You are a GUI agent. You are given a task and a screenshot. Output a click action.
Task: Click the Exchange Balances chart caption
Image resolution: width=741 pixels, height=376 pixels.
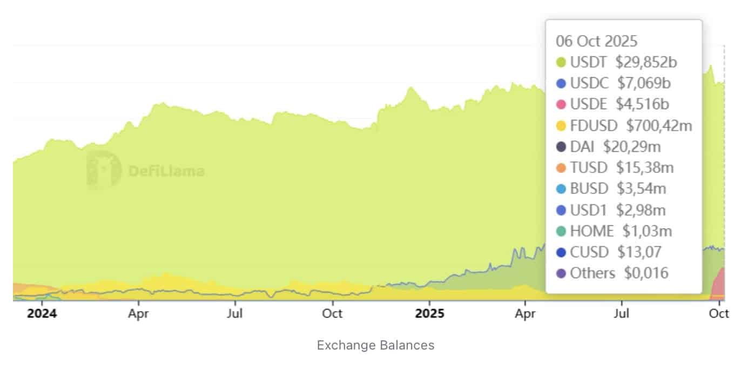point(375,345)
